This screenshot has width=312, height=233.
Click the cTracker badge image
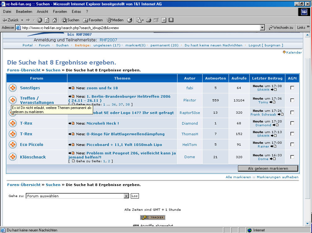153,217
